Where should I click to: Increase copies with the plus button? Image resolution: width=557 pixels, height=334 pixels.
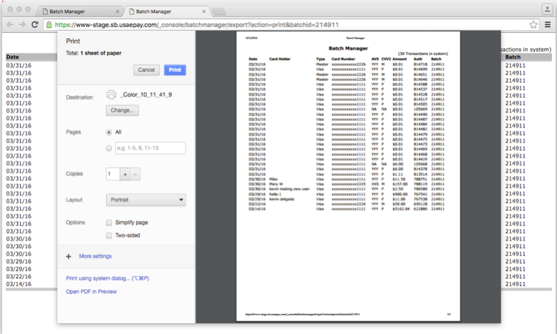(125, 174)
